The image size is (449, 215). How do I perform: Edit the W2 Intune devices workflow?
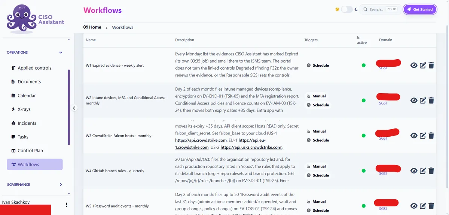coord(423,100)
